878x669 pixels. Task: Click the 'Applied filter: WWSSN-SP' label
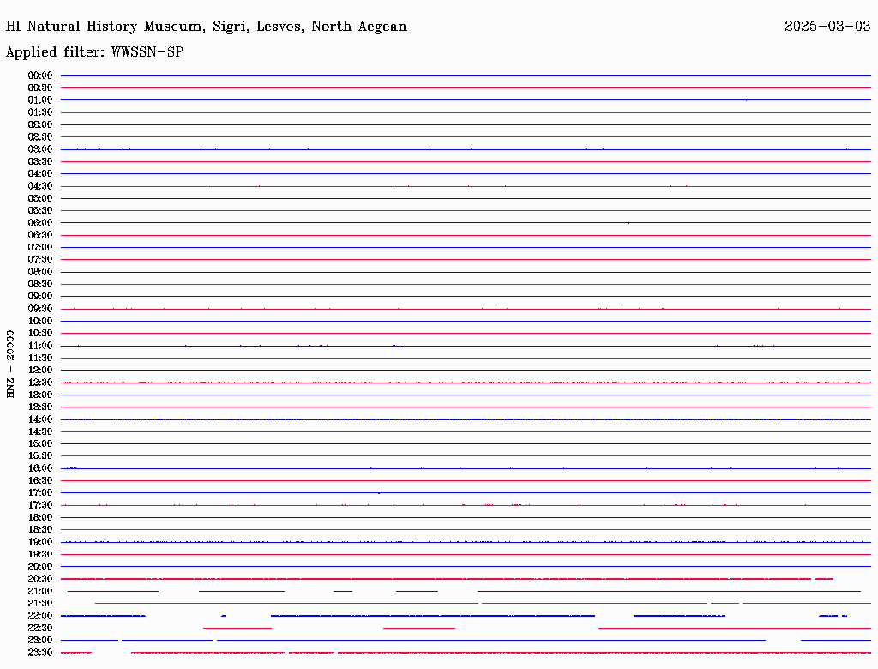pos(94,52)
